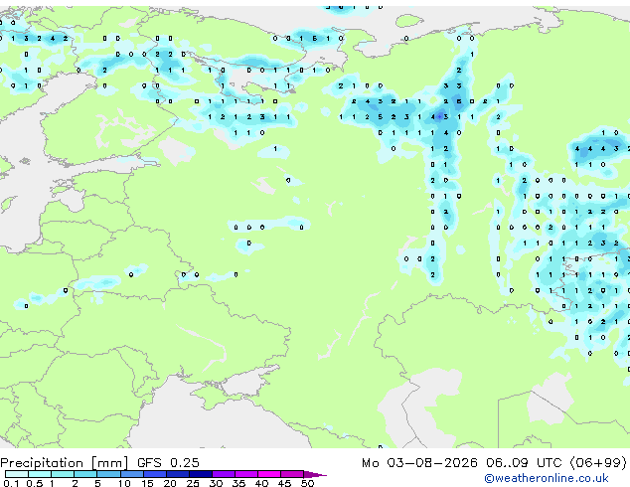This screenshot has width=630, height=487.
Task: Click the legend label '45'
Action: tap(284, 483)
